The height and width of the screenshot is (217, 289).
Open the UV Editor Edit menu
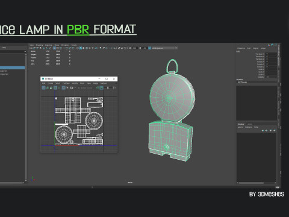(43, 83)
